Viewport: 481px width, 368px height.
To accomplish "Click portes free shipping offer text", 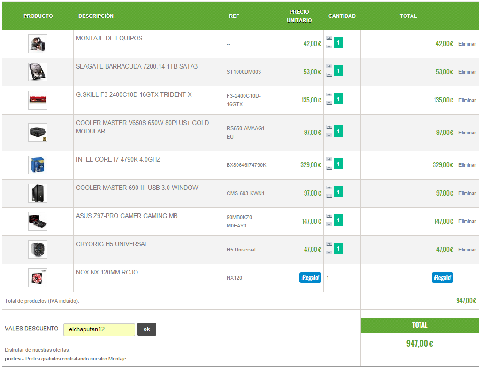I will coord(65,359).
